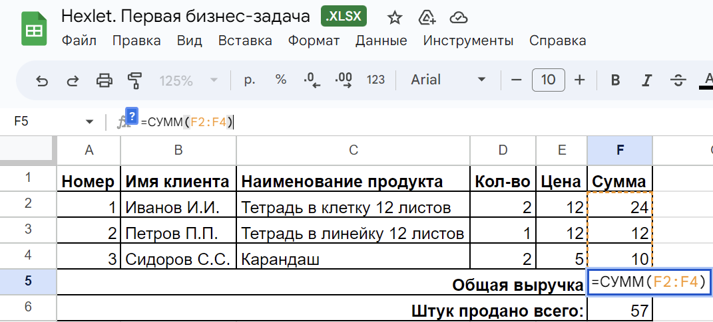
Task: Select row 3 header
Action: pos(28,230)
